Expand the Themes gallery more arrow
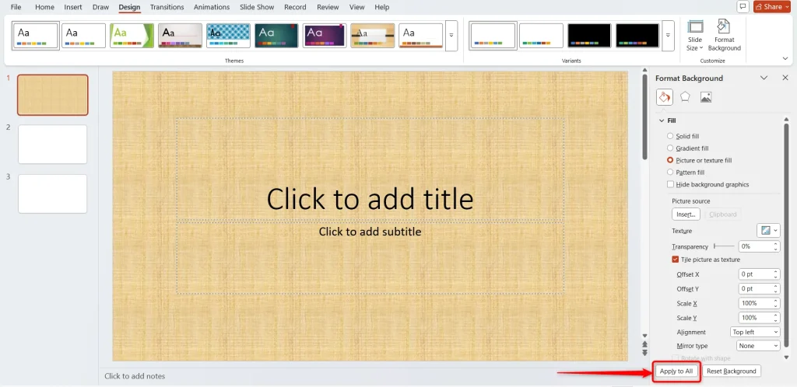 coord(451,36)
